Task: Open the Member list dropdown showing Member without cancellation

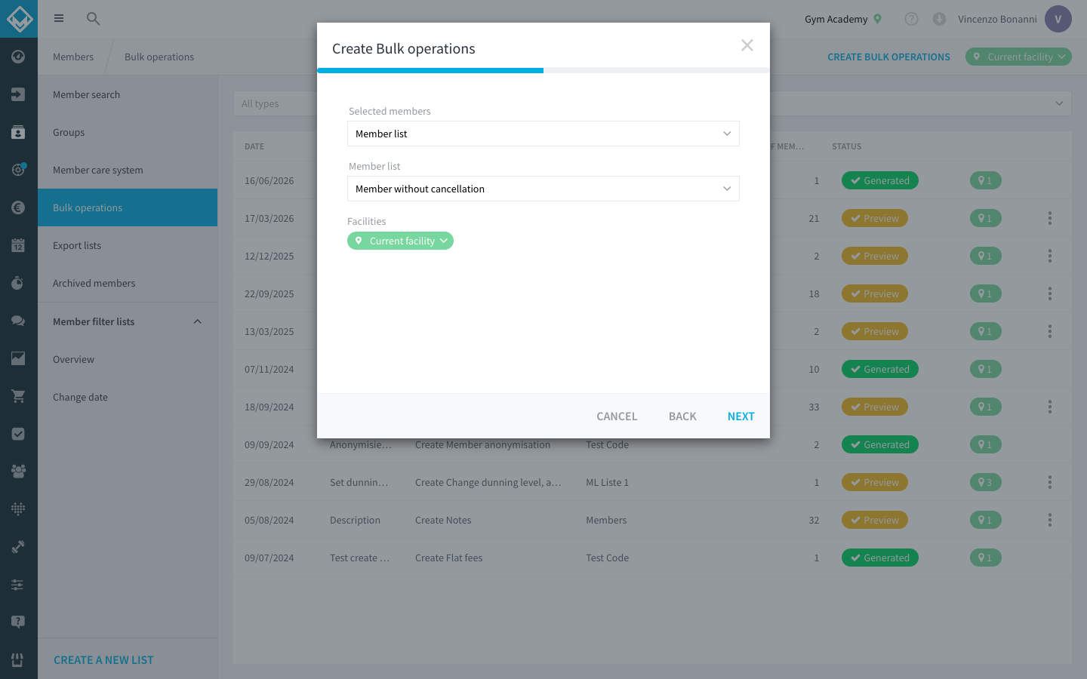Action: tap(543, 189)
